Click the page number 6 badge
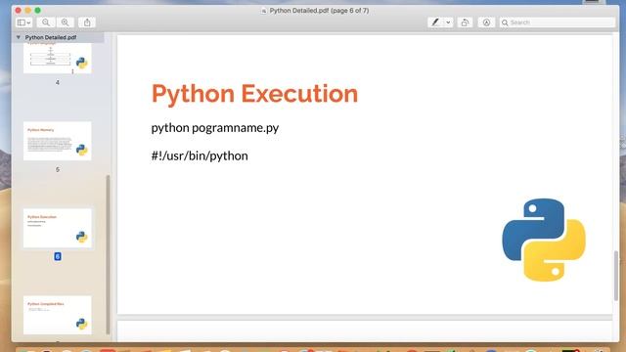Viewport: 626px width, 352px height. tap(58, 256)
